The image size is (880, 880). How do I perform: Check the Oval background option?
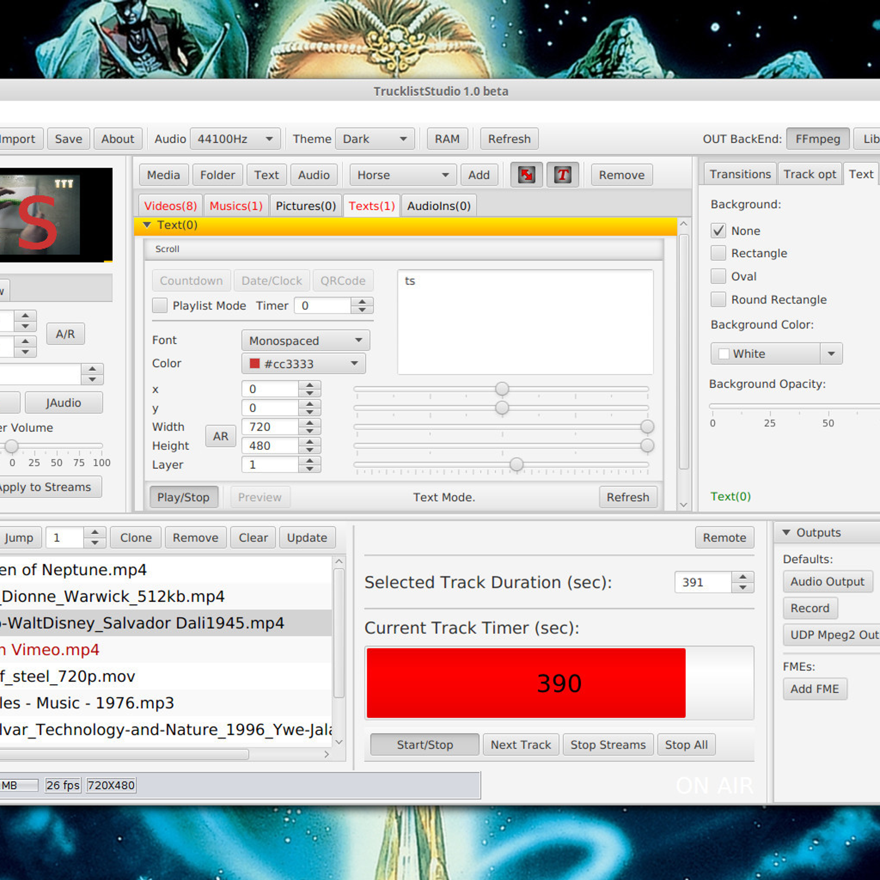tap(718, 276)
